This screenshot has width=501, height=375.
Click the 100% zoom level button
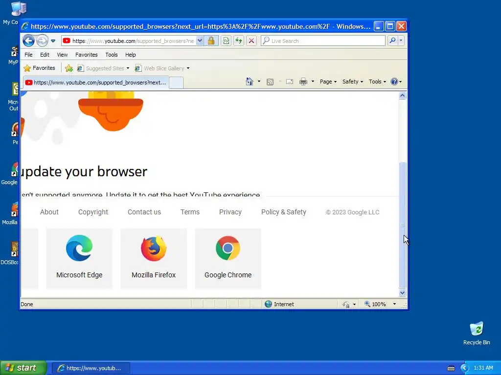coord(375,304)
